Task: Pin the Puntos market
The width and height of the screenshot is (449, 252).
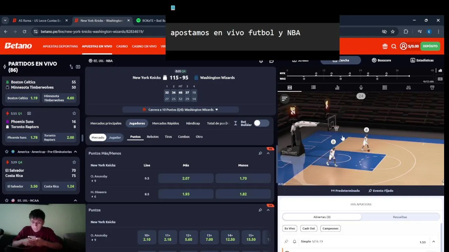Action: pyautogui.click(x=260, y=210)
